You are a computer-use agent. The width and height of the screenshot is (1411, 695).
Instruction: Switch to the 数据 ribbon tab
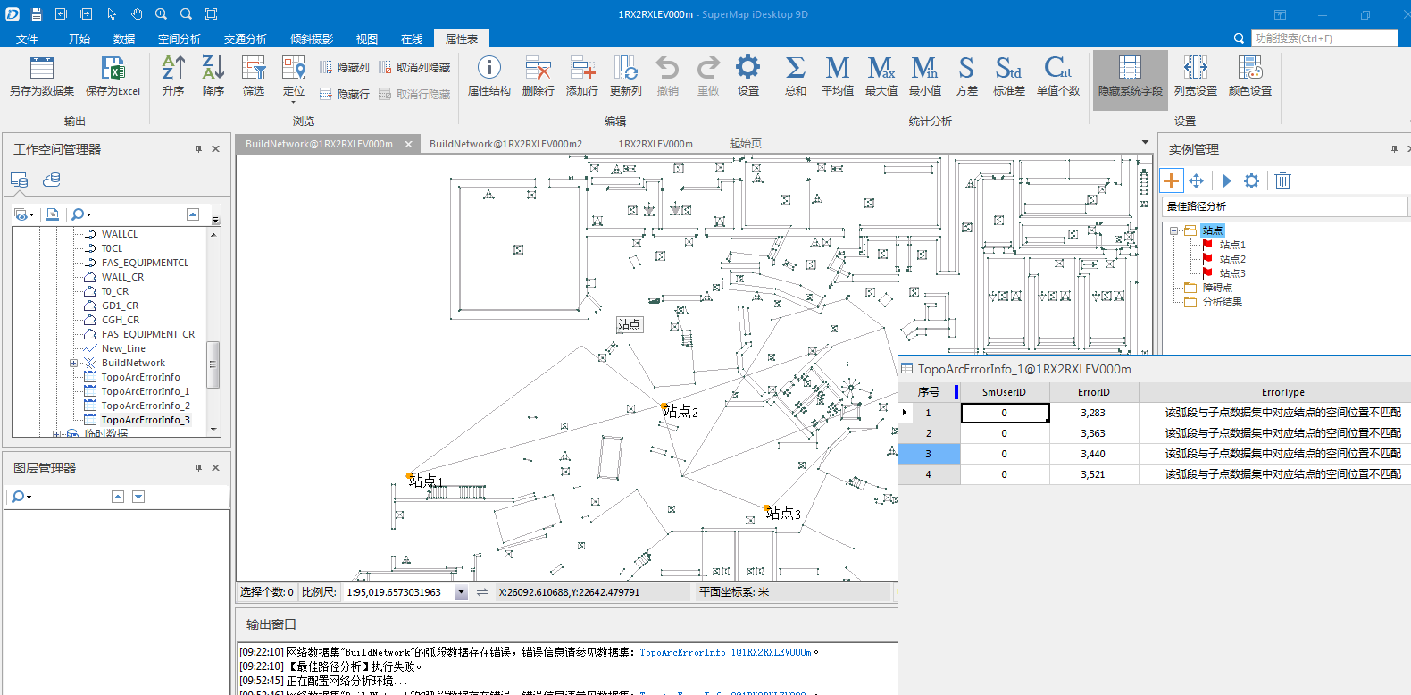point(124,38)
